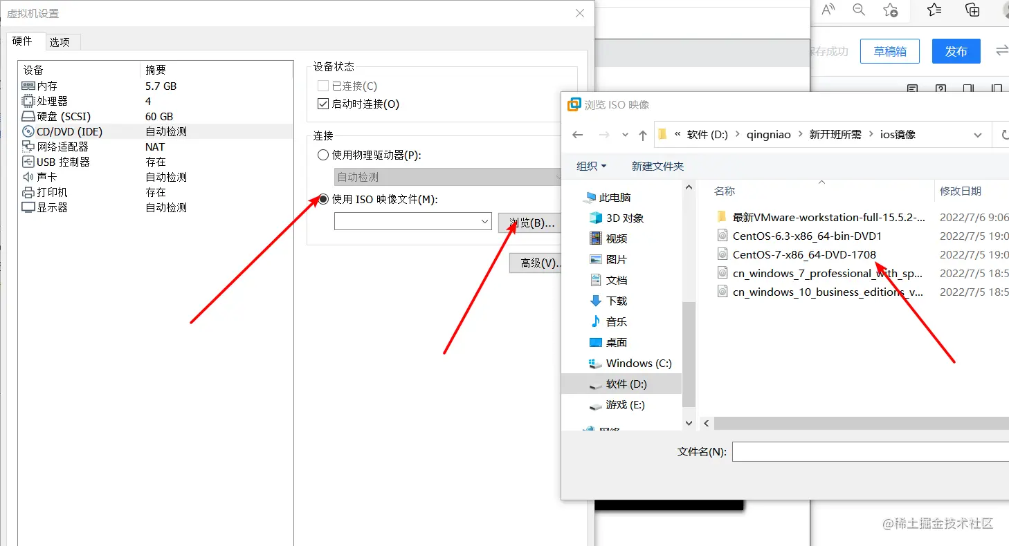Open the 音乐 music folder
Viewport: 1009px width, 546px height.
(608, 321)
